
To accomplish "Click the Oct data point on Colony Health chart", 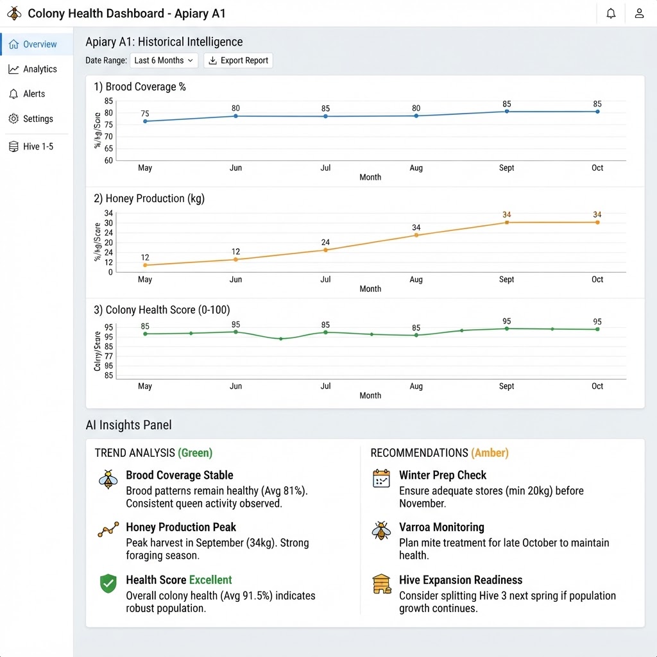I will 597,329.
